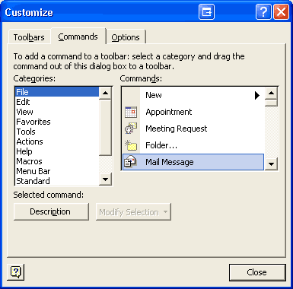Select the Commands tab

[x=78, y=37]
